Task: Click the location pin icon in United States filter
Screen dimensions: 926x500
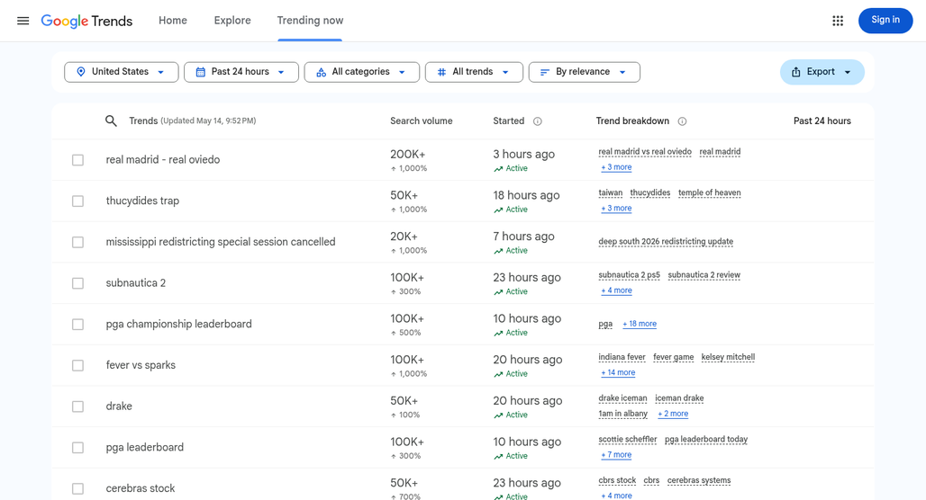Action: 81,72
